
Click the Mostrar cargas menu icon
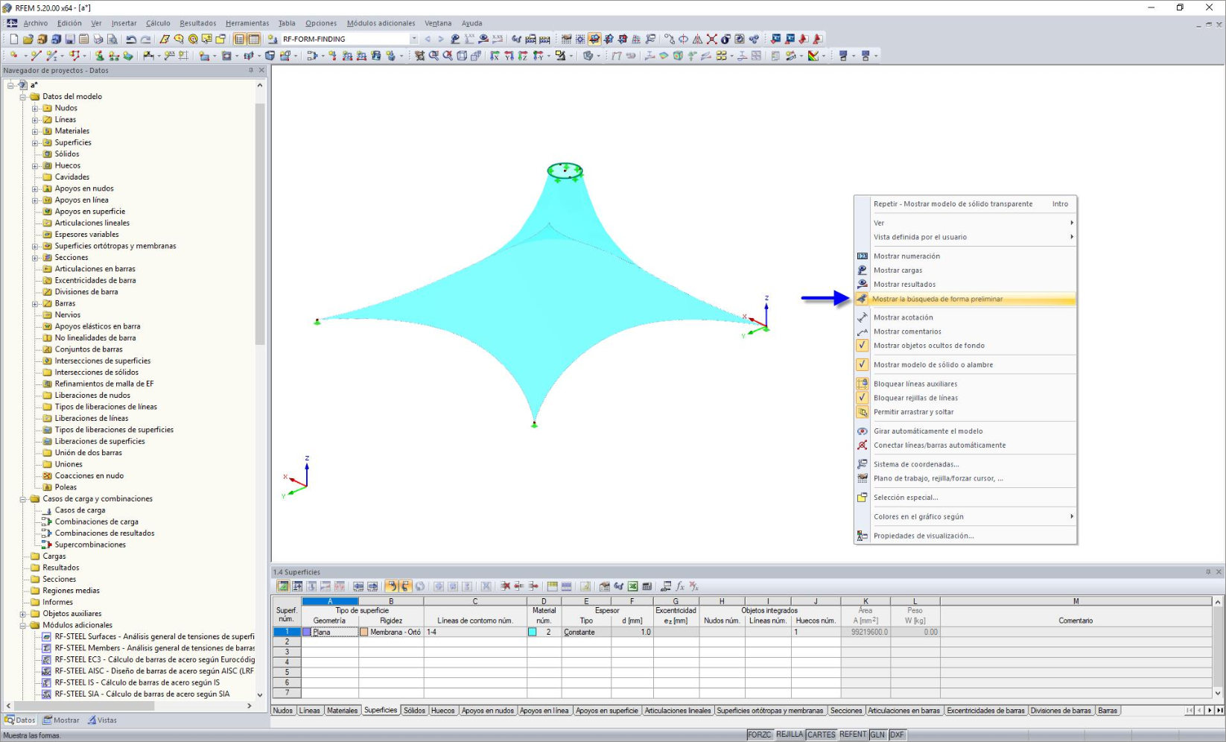coord(862,270)
